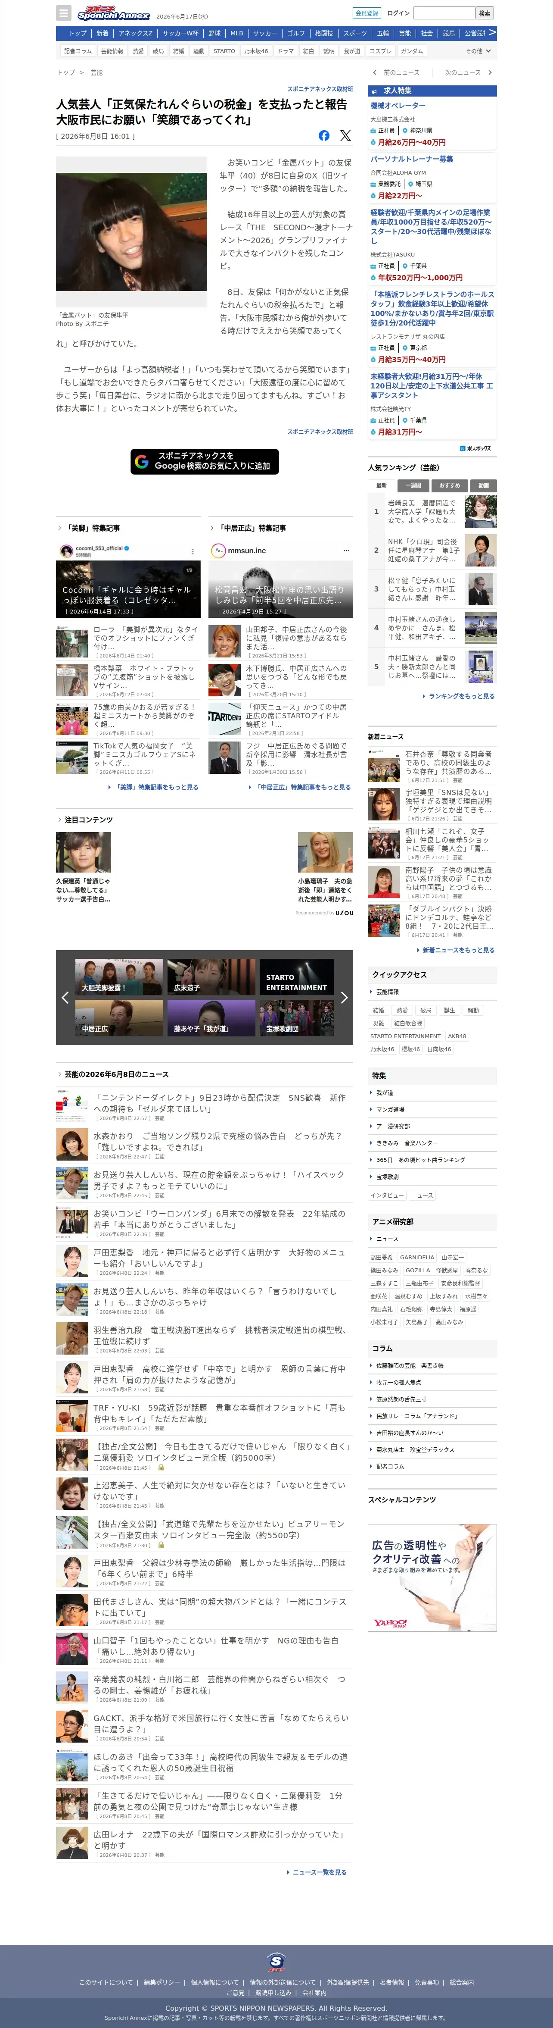Expand the アニメ研究部 ニュース item
The height and width of the screenshot is (2028, 553).
point(432,1239)
